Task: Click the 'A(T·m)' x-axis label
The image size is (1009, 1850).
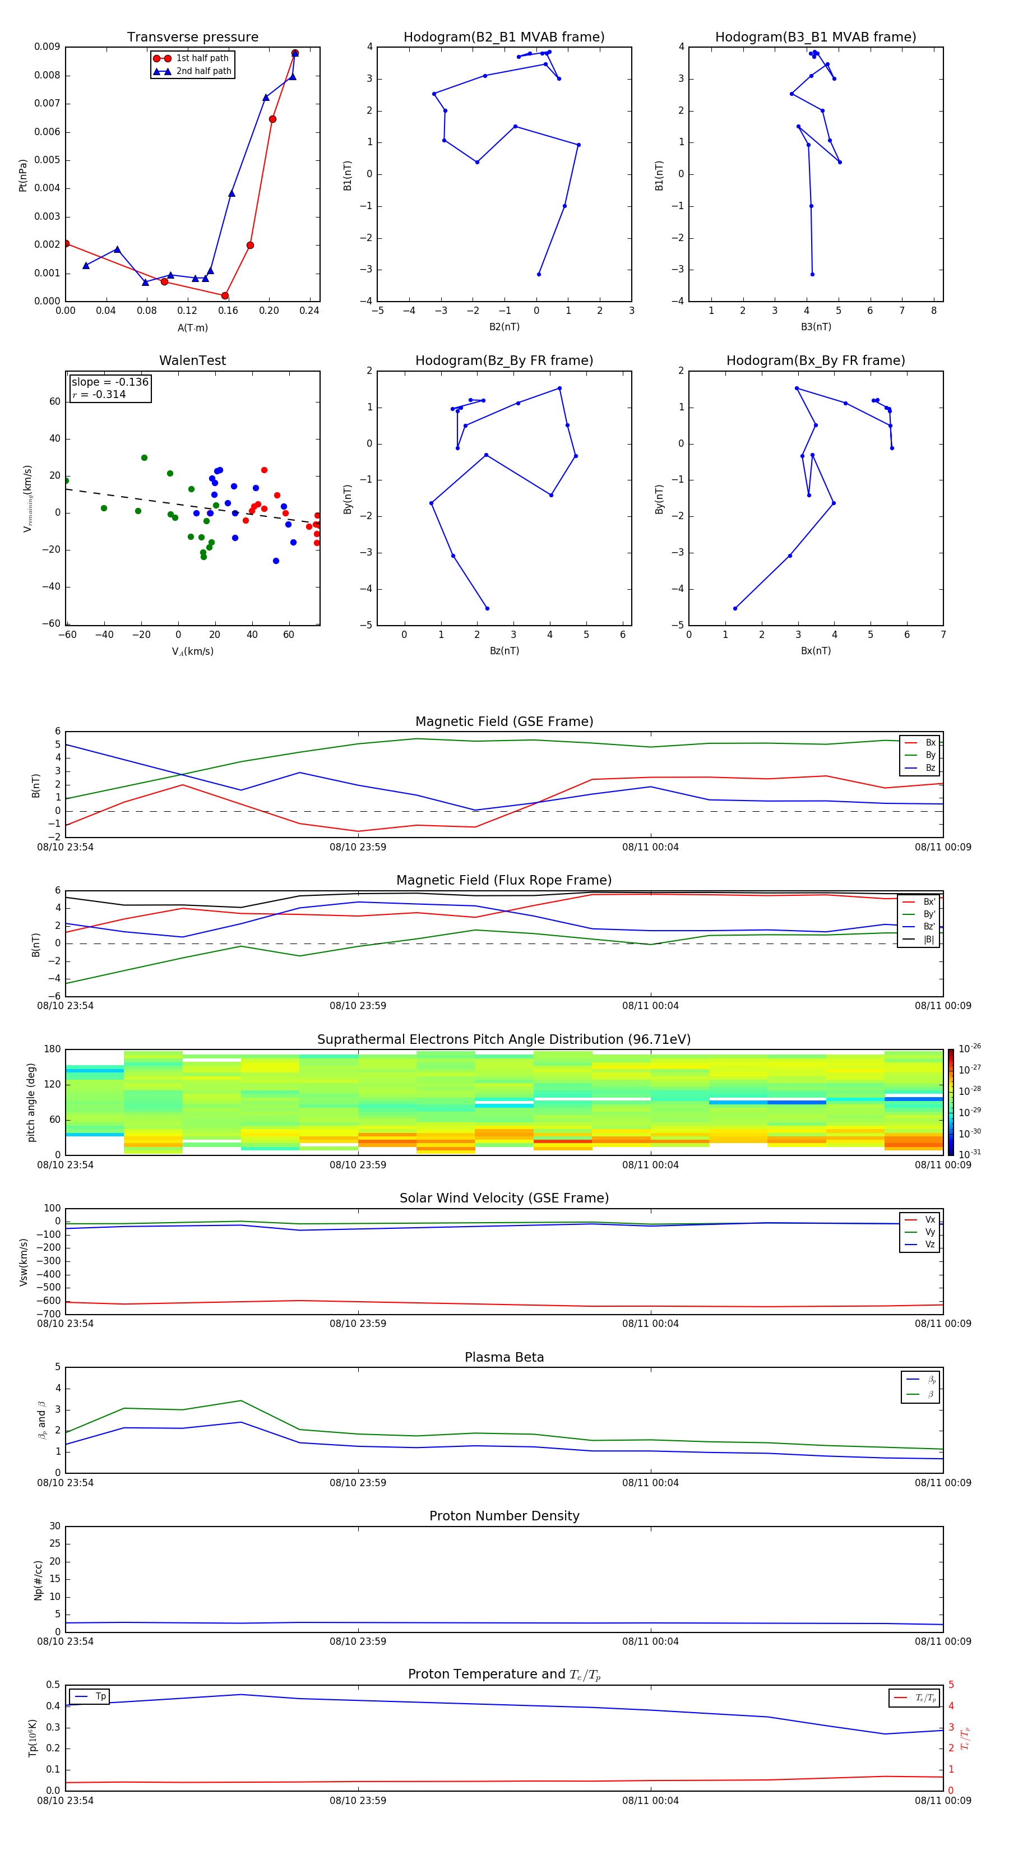Action: [x=192, y=327]
